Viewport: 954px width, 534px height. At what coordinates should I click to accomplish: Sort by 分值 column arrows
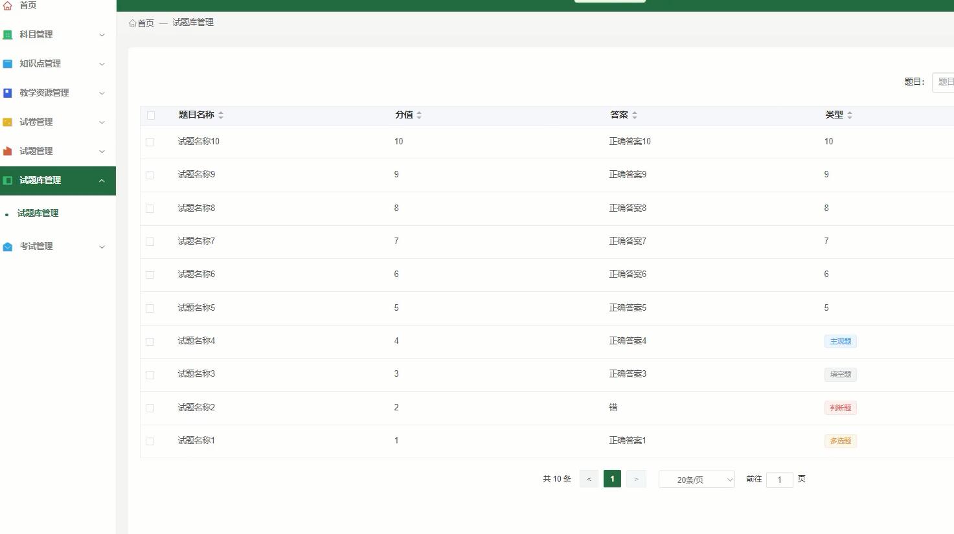(x=419, y=115)
